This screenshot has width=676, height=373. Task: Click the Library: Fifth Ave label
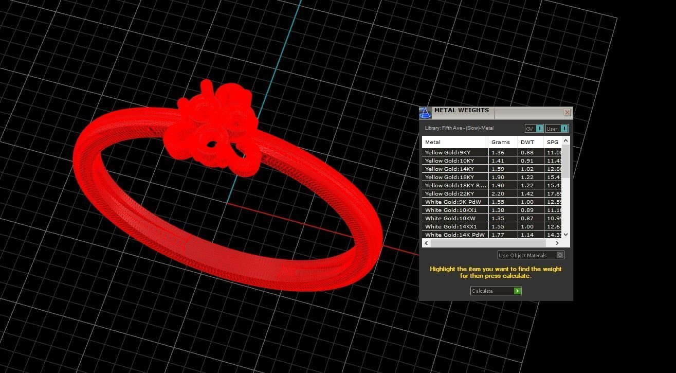[x=459, y=128]
